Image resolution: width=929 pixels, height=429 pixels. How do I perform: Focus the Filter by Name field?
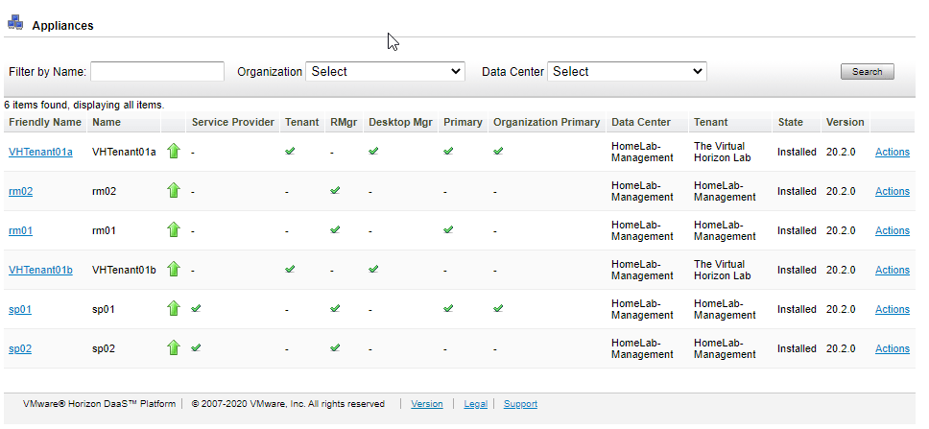(x=156, y=72)
